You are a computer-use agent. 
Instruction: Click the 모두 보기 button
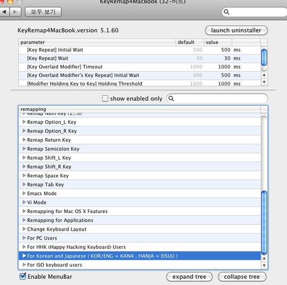tap(43, 12)
